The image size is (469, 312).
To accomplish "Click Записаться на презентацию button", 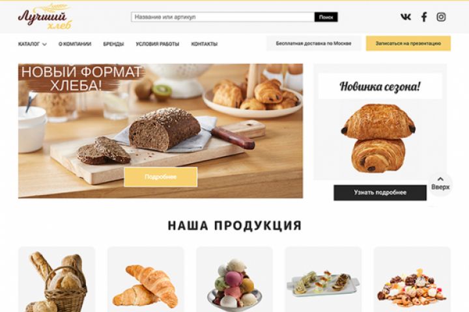I will tap(408, 44).
